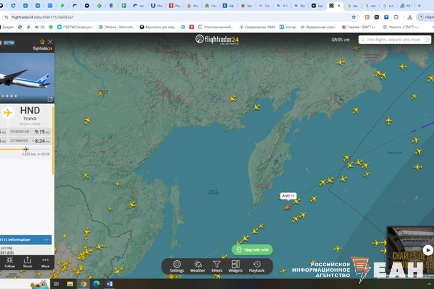Select the ANA111 aircraft label on map
This screenshot has height=289, width=434.
tap(288, 196)
